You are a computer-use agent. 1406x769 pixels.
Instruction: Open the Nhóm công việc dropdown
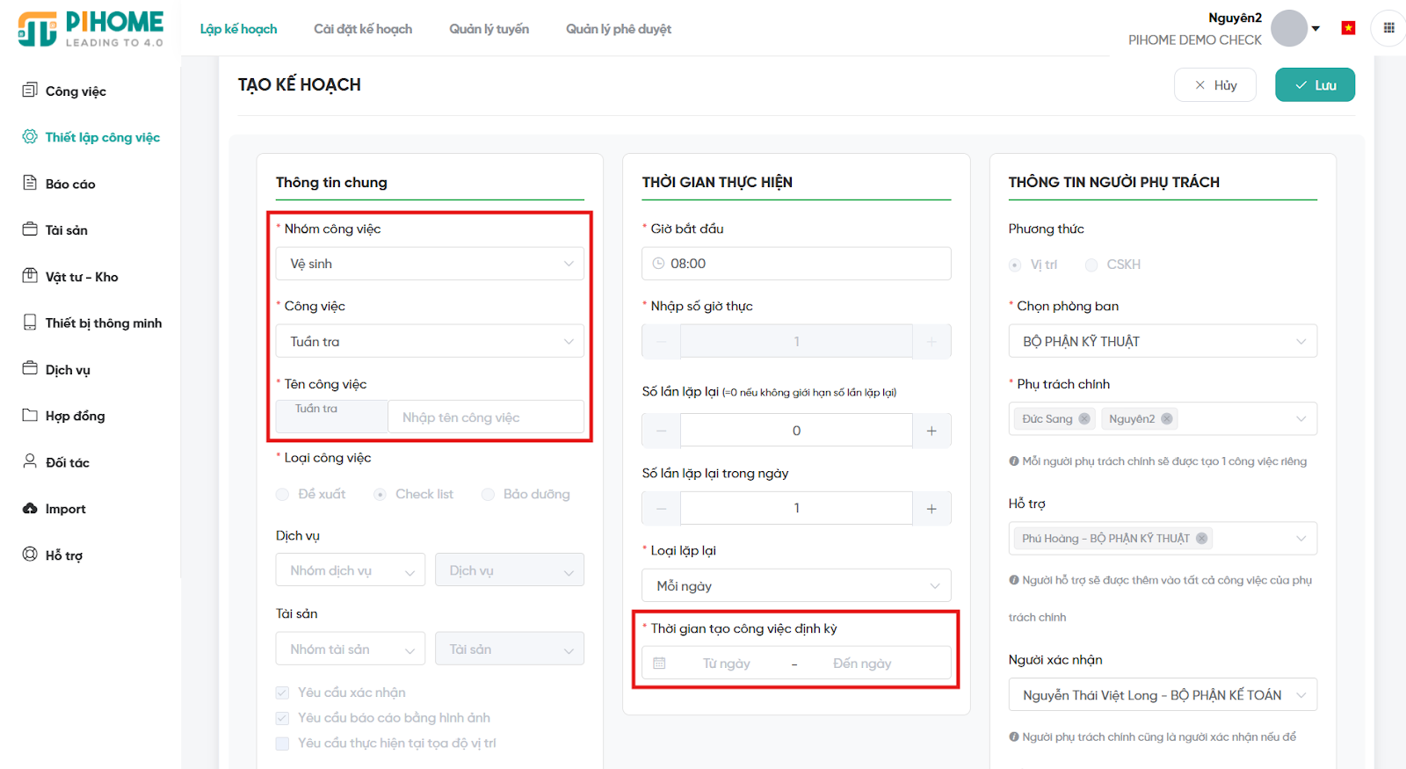tap(430, 264)
